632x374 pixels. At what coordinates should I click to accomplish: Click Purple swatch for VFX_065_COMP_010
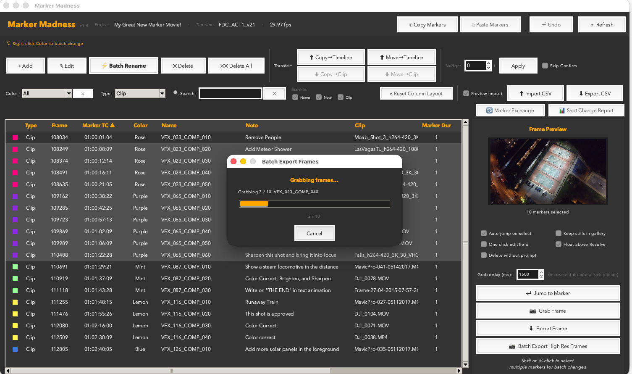15,196
